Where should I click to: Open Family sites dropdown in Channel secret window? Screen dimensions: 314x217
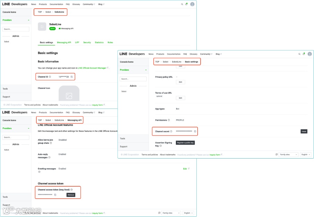288,154
